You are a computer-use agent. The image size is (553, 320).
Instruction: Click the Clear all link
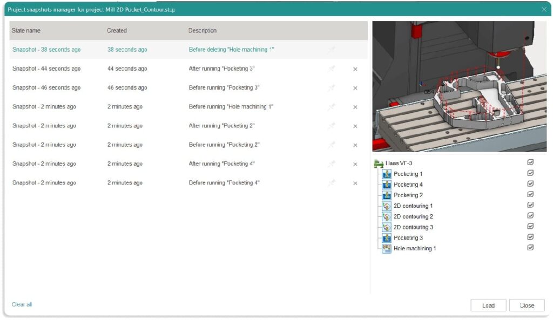[21, 304]
